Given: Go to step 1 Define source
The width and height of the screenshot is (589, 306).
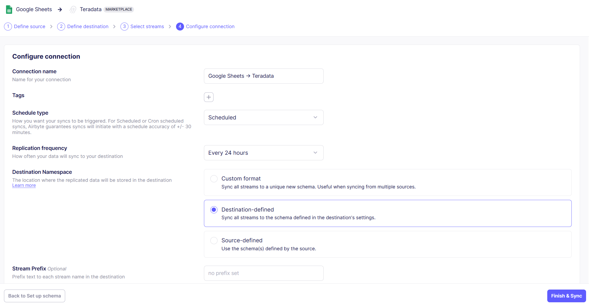Looking at the screenshot, I should coord(25,27).
